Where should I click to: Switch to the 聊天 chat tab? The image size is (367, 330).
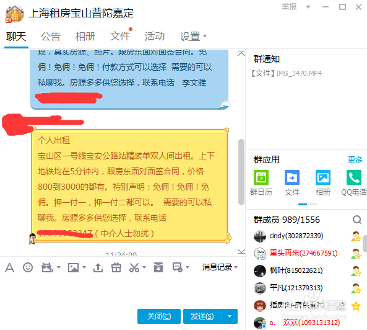point(16,37)
